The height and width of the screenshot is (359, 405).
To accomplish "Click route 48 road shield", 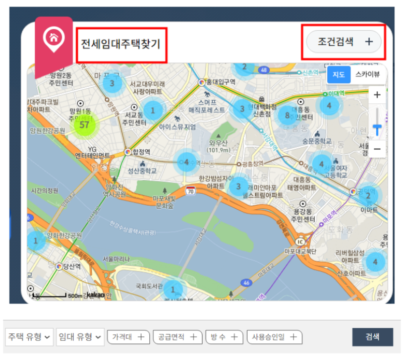I will pyautogui.click(x=264, y=70).
